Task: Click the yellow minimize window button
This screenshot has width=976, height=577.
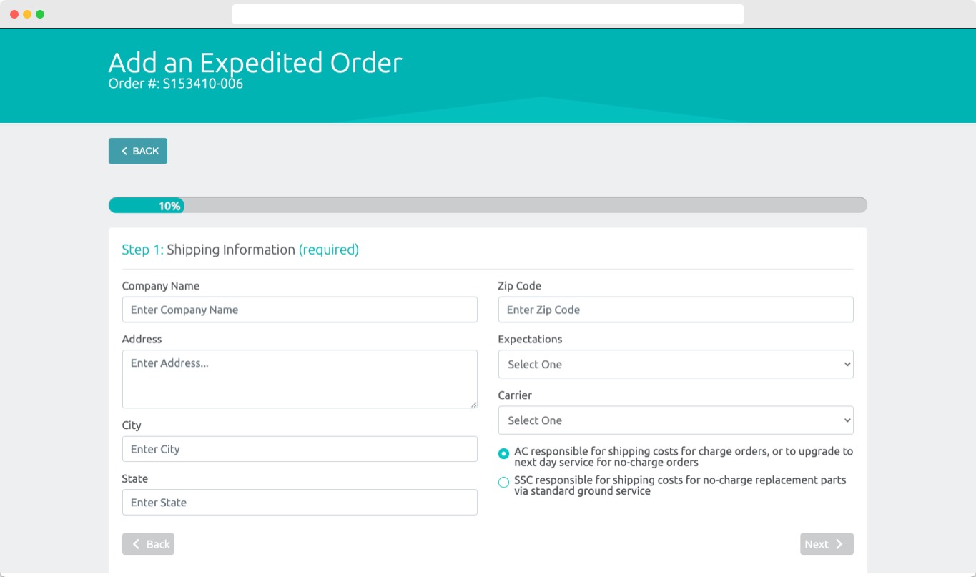Action: point(27,14)
